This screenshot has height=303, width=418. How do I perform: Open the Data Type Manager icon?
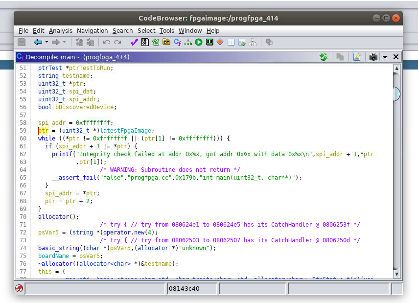pos(166,42)
